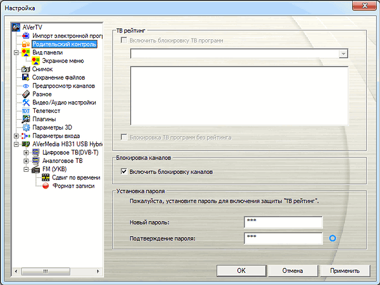Select the gear icon for Параметры 3D
The height and width of the screenshot is (285, 380).
(x=26, y=127)
